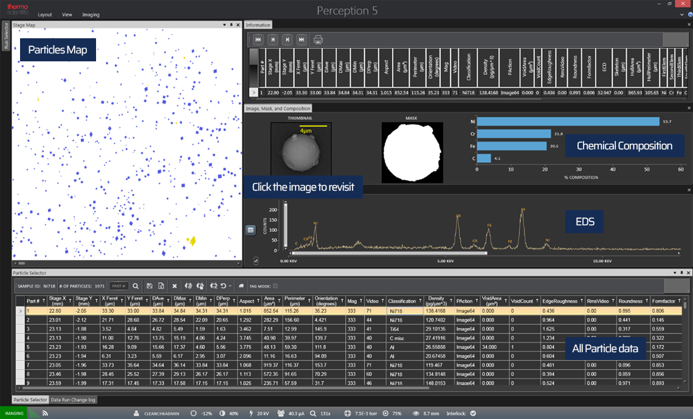Click small icon at bottom-left of EDS panel

(x=256, y=261)
